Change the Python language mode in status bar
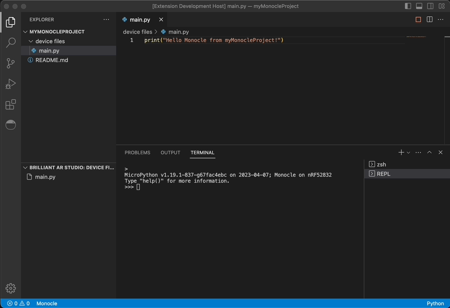 click(x=435, y=303)
